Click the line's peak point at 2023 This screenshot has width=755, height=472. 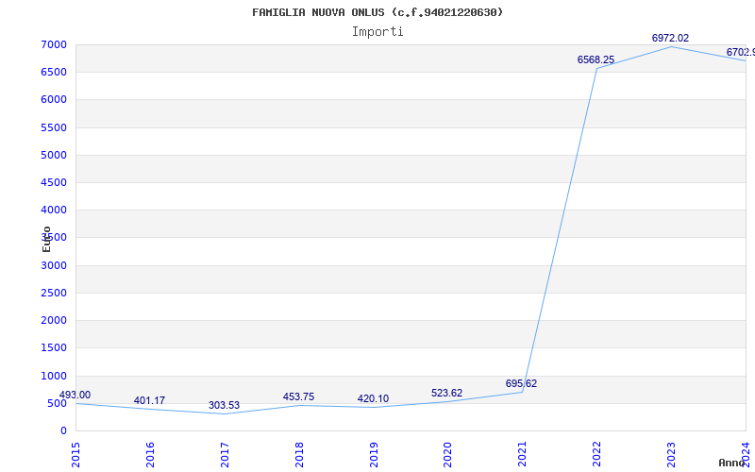click(x=671, y=46)
